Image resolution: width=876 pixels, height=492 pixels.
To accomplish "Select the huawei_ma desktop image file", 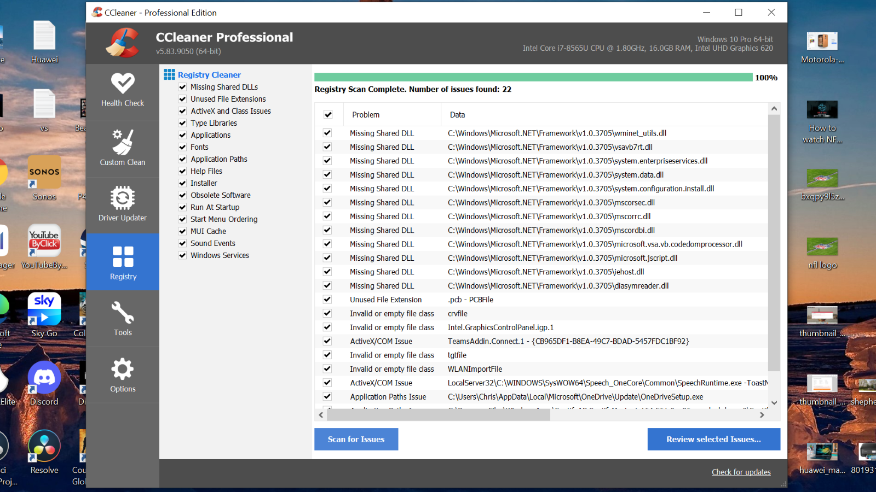I will click(822, 458).
